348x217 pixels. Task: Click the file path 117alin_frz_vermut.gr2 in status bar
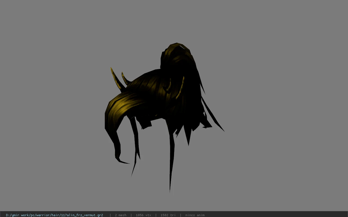(x=54, y=215)
